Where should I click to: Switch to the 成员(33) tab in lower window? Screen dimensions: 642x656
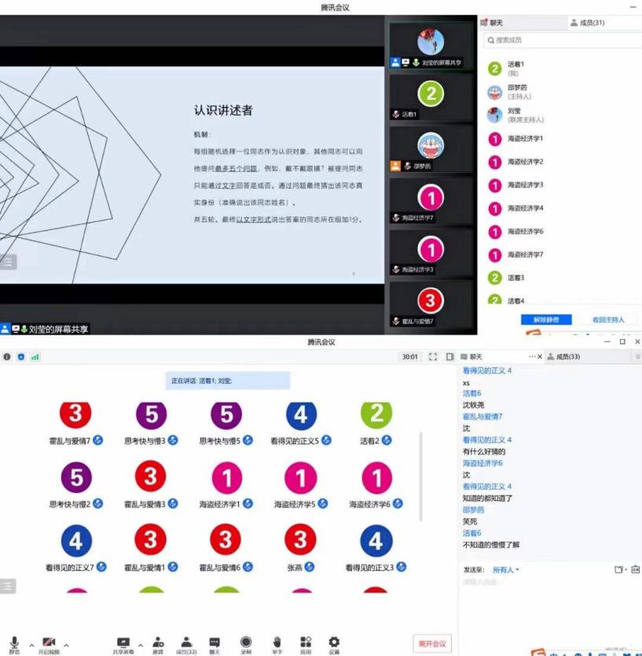point(567,357)
